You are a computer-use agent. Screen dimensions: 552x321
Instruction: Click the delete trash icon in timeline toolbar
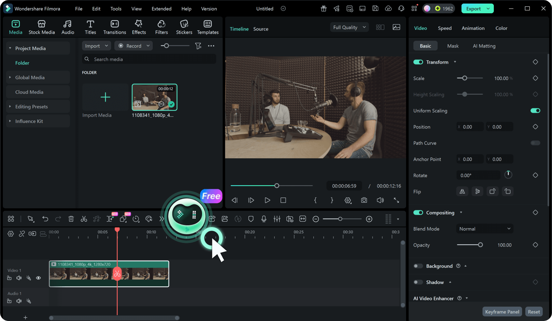click(71, 219)
